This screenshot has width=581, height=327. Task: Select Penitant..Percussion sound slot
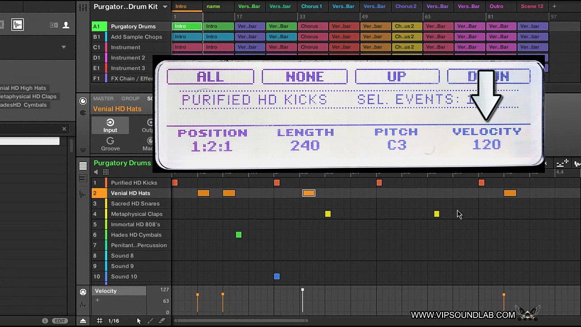(x=138, y=245)
